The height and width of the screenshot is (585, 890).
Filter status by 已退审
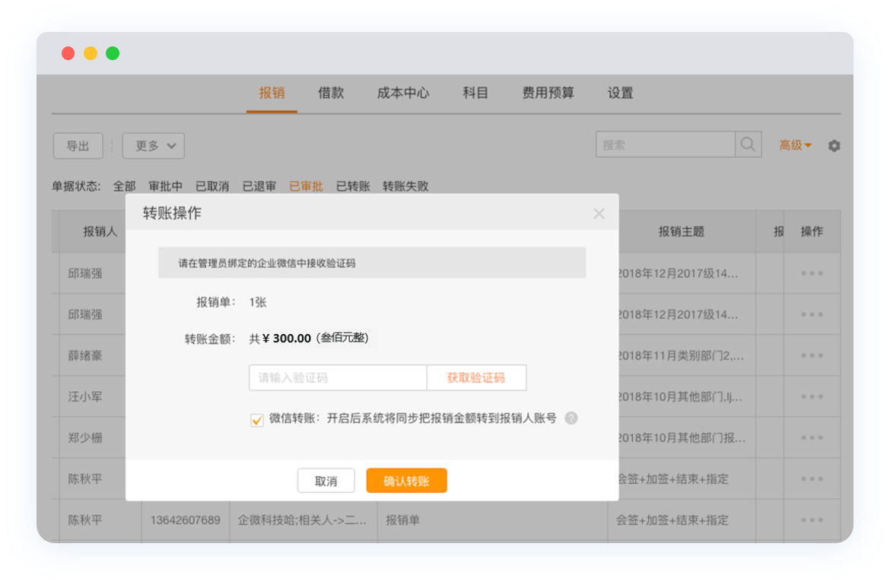(x=259, y=186)
